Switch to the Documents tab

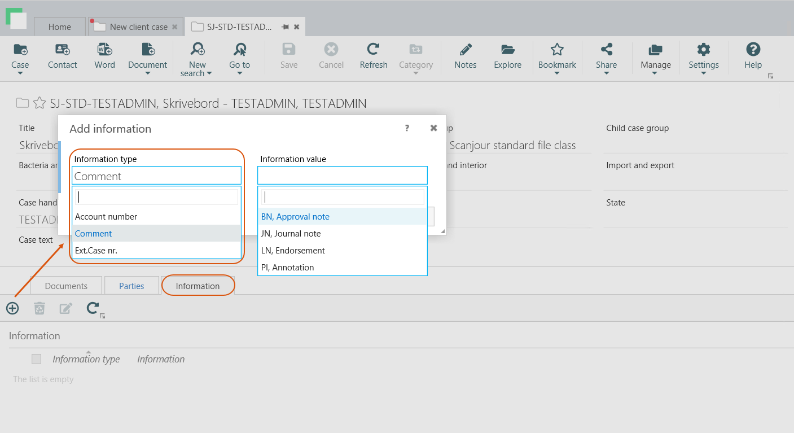(66, 286)
